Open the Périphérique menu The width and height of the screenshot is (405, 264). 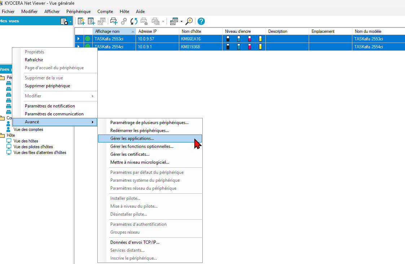[x=79, y=12]
